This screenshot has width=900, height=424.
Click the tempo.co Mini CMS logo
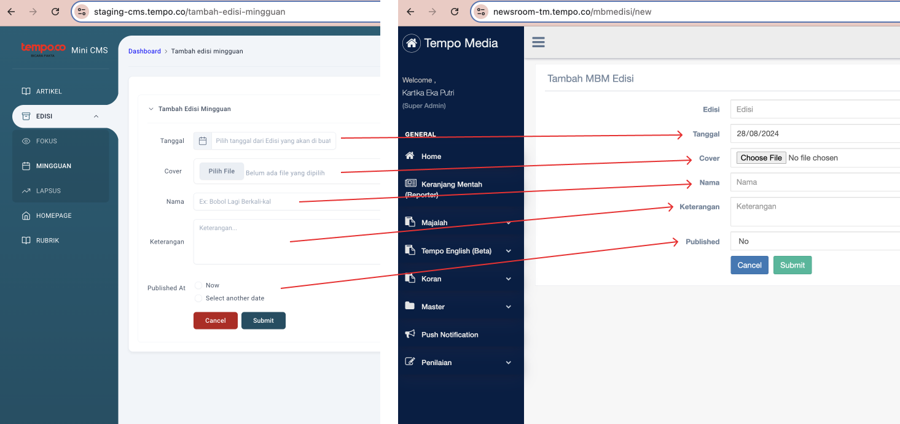coord(64,50)
